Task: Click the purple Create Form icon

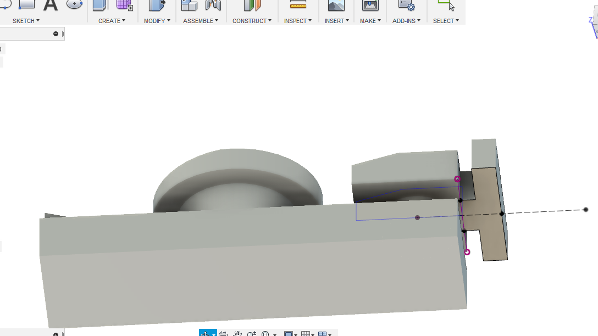Action: point(124,5)
